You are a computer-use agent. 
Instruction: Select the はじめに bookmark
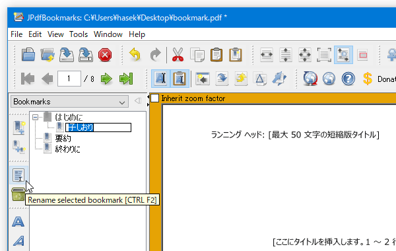(x=69, y=117)
